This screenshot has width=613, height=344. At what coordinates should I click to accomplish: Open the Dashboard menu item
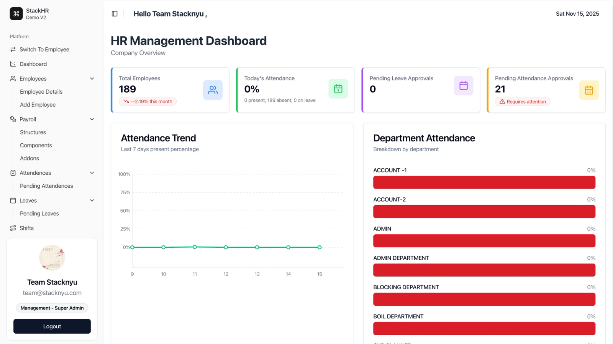point(52,64)
